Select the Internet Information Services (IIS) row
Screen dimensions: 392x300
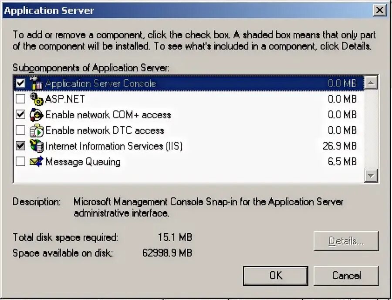pyautogui.click(x=189, y=146)
